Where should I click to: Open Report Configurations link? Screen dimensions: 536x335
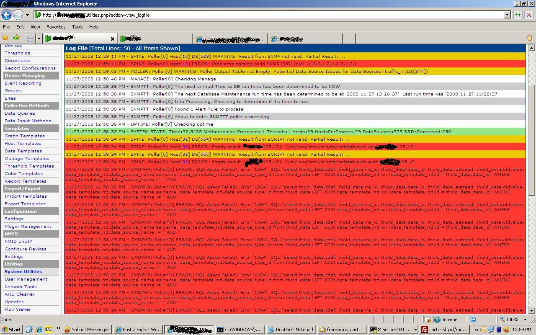coord(30,68)
